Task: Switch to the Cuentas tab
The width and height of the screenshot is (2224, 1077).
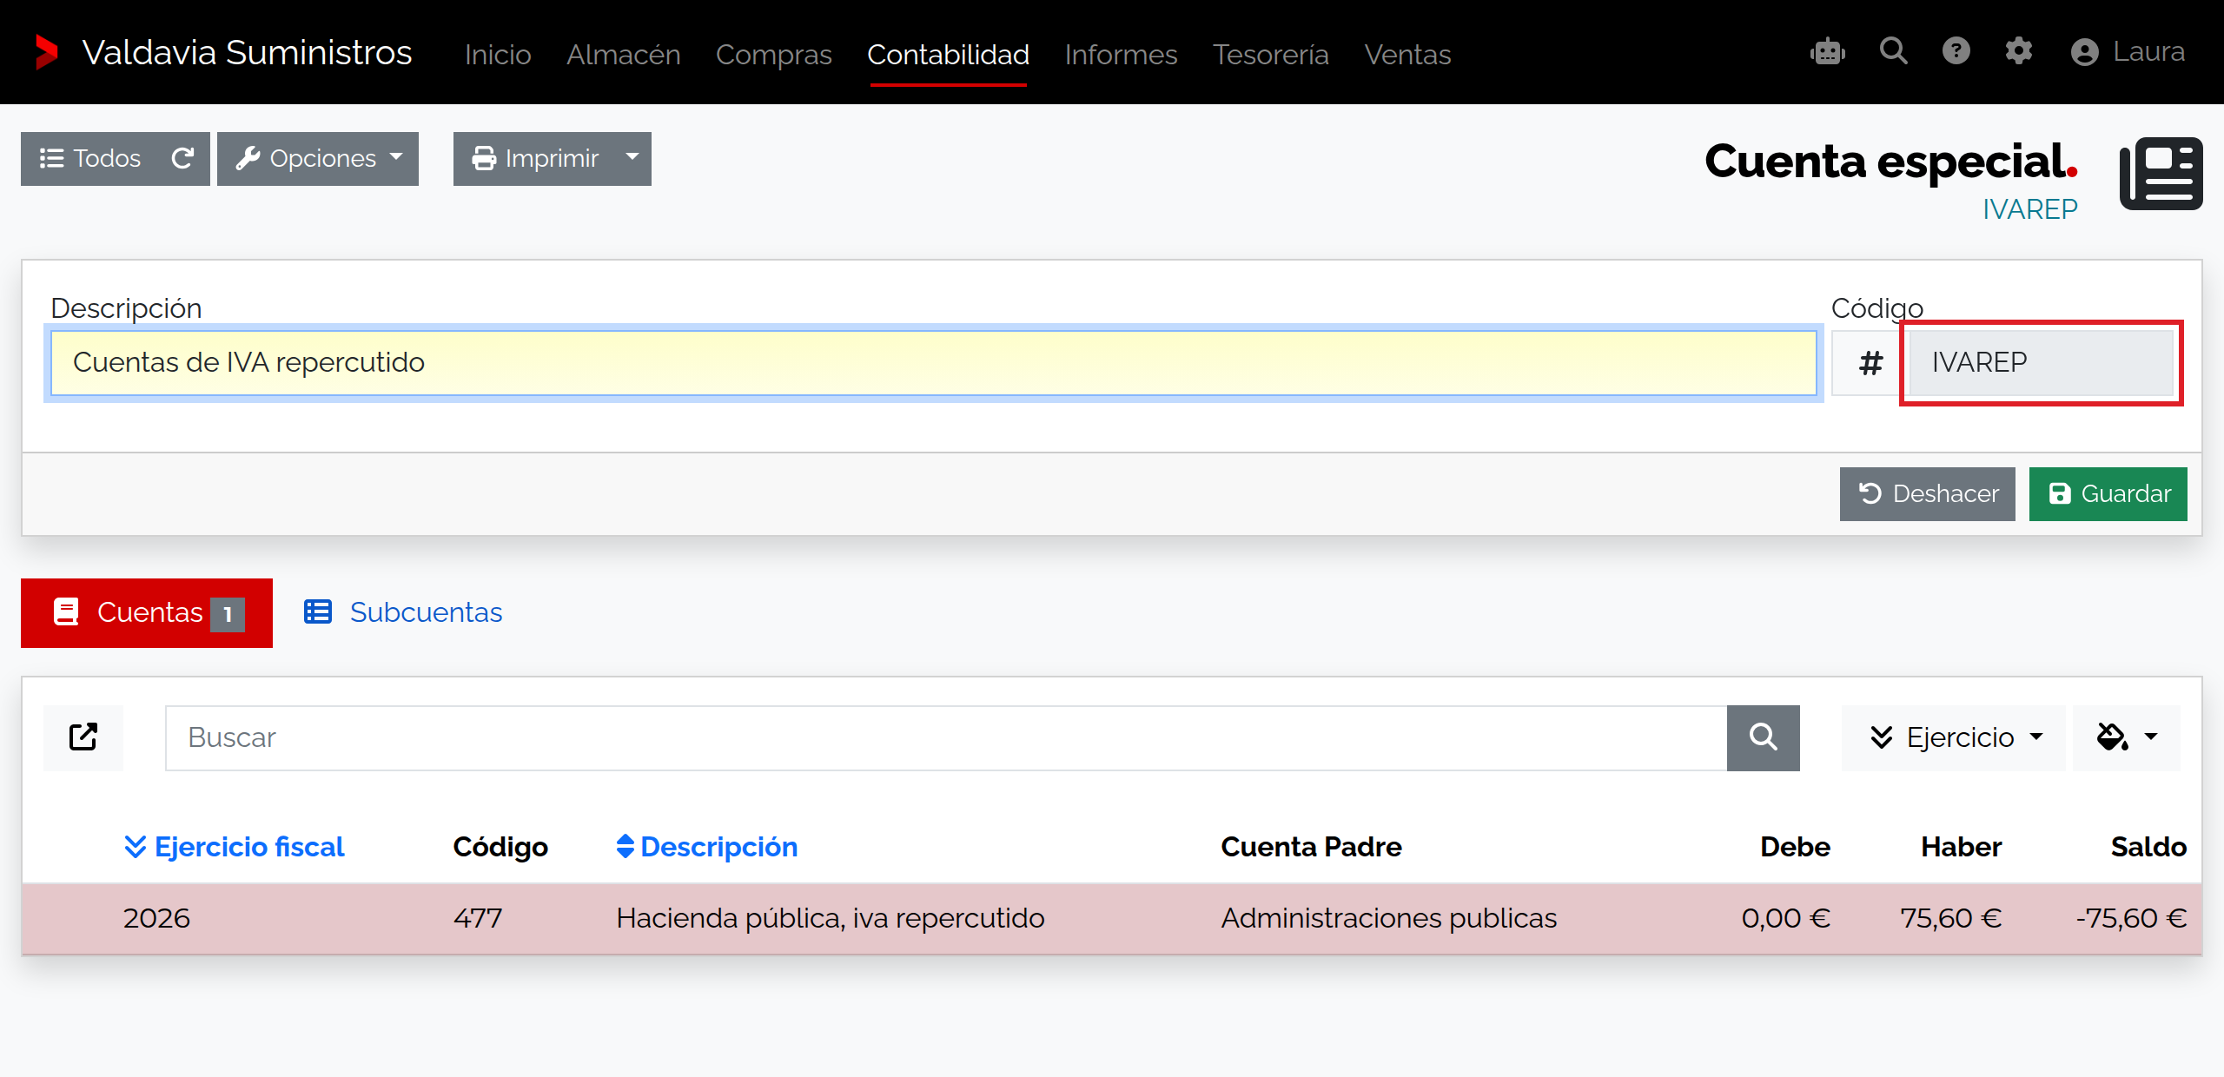Action: click(x=147, y=613)
